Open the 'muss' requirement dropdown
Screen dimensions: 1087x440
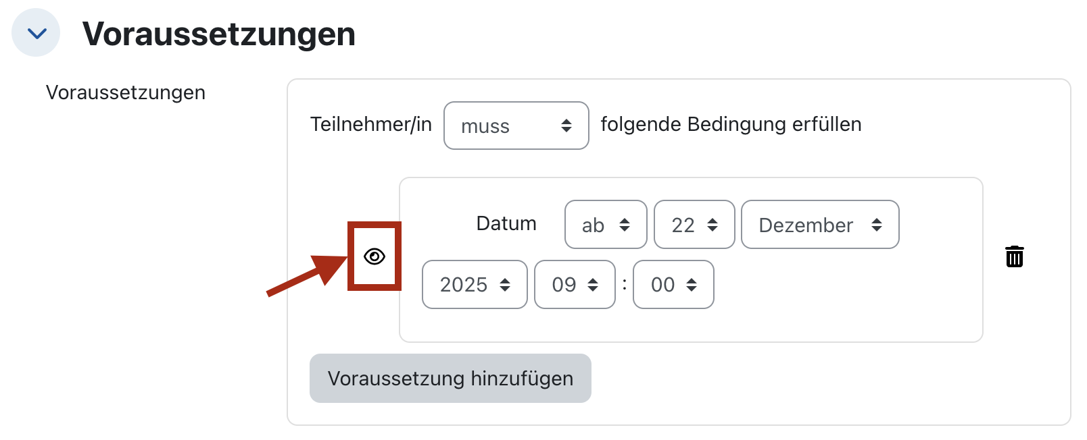pos(516,126)
